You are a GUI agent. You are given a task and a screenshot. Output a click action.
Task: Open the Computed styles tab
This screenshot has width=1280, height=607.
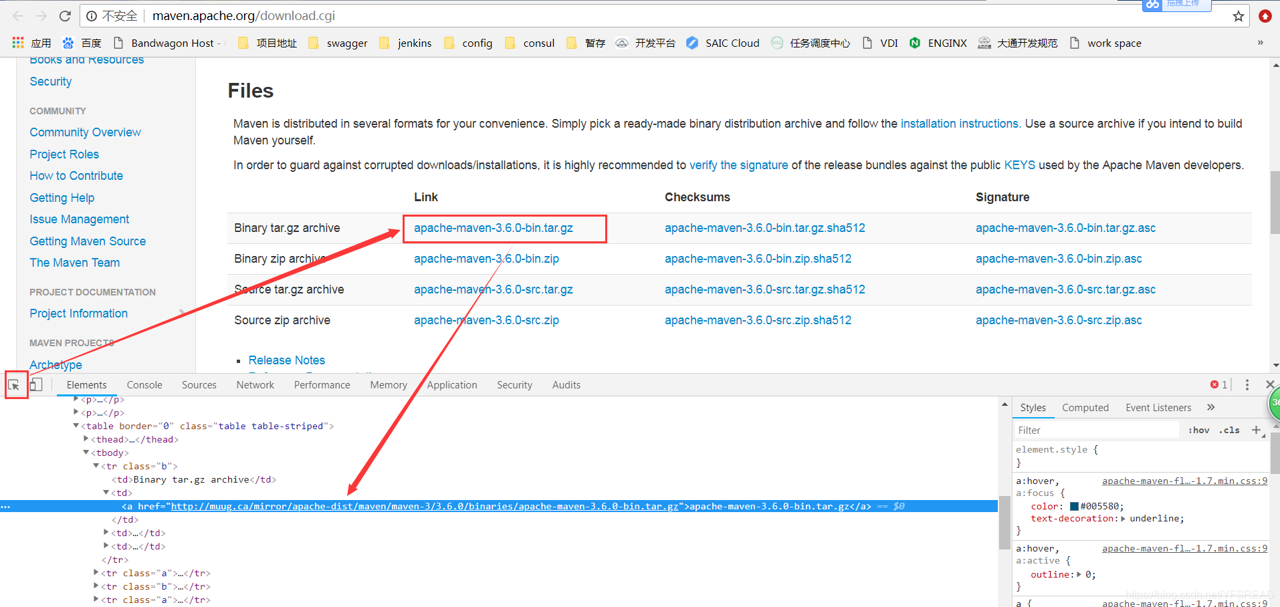(1085, 408)
